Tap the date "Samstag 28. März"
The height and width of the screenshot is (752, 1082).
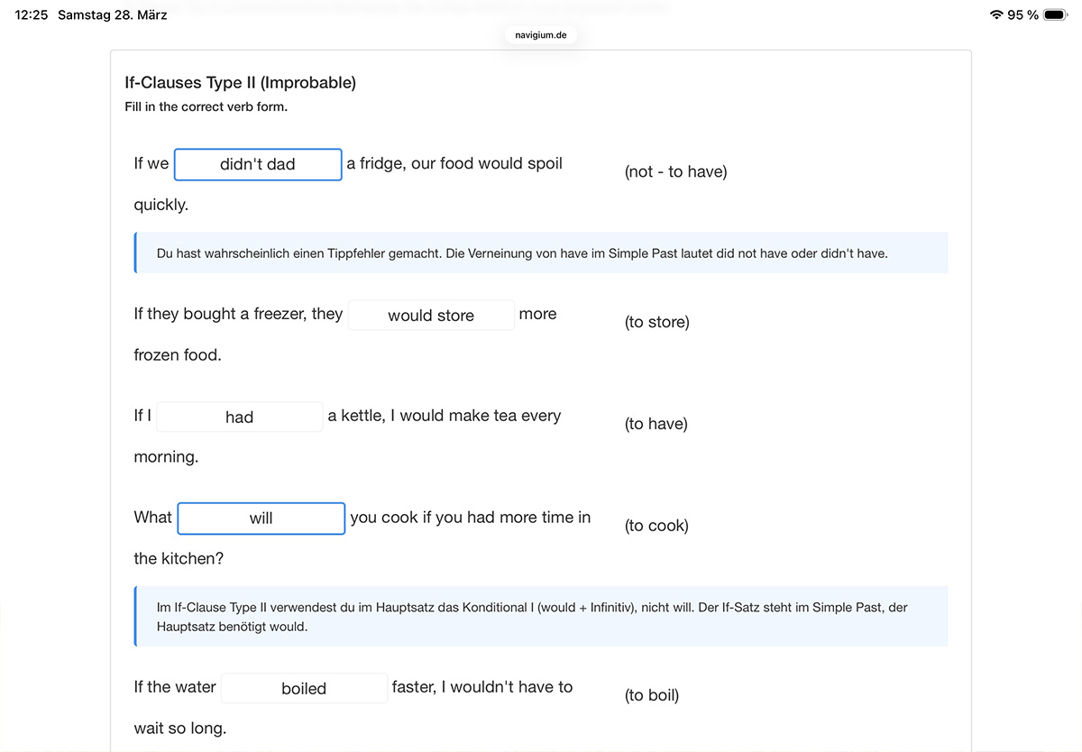[112, 14]
